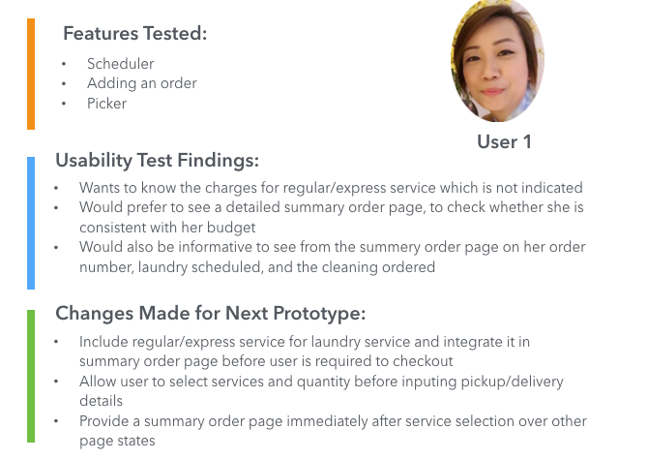Click the consistent with her budget line

(x=167, y=228)
